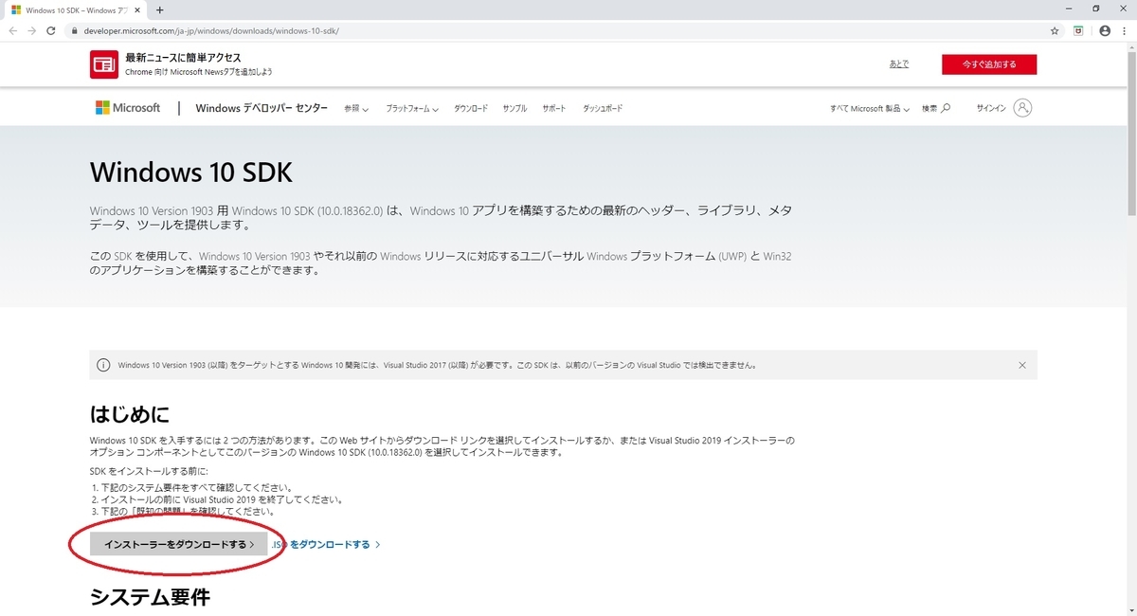Click the browser back arrow

click(x=12, y=30)
